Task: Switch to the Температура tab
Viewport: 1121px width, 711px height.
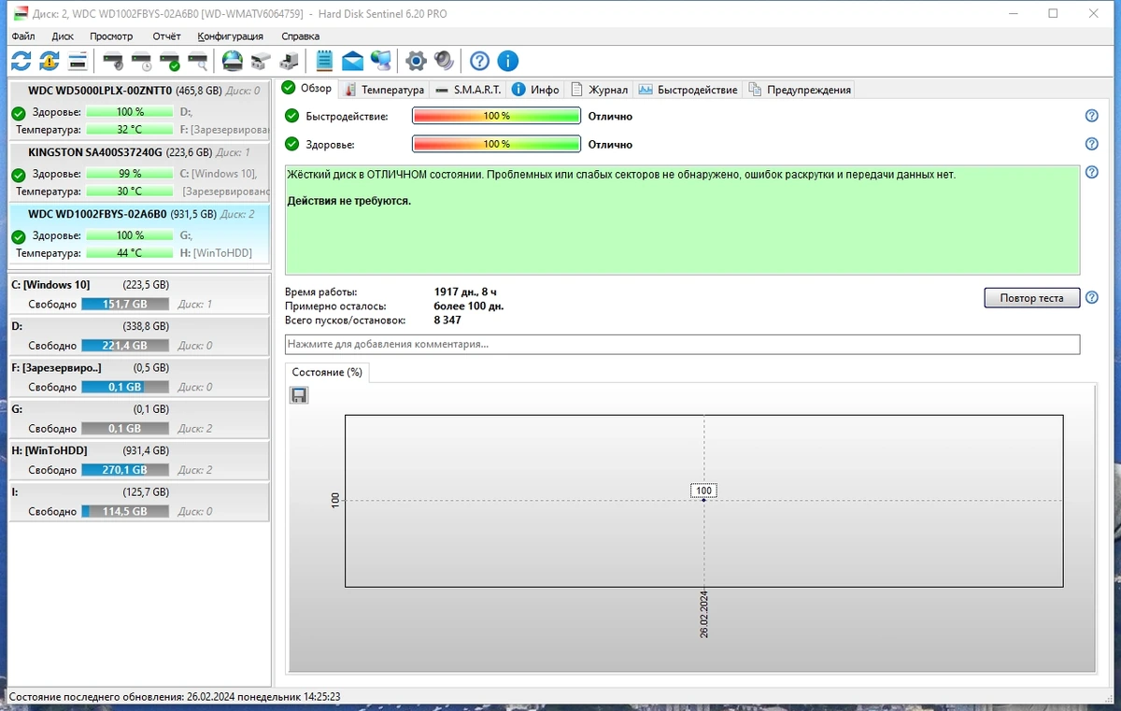Action: pyautogui.click(x=384, y=90)
